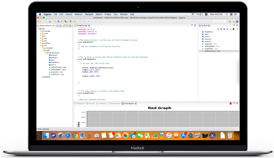Maximize the Outline panel
The width and height of the screenshot is (274, 158).
pos(237,25)
